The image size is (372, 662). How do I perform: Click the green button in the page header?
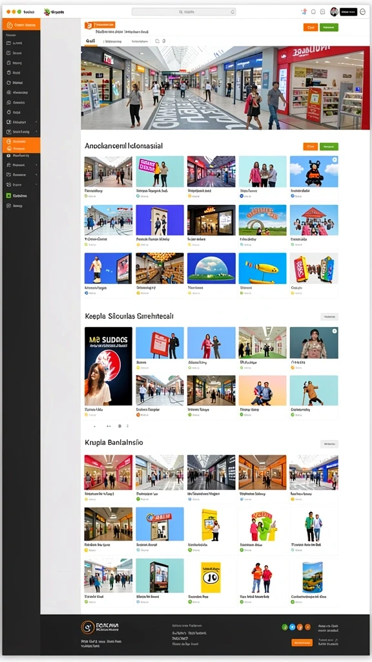click(x=329, y=27)
